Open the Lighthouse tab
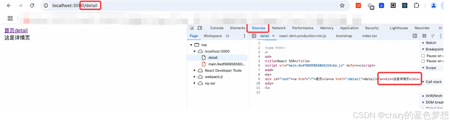This screenshot has height=123, width=450. coord(399,28)
